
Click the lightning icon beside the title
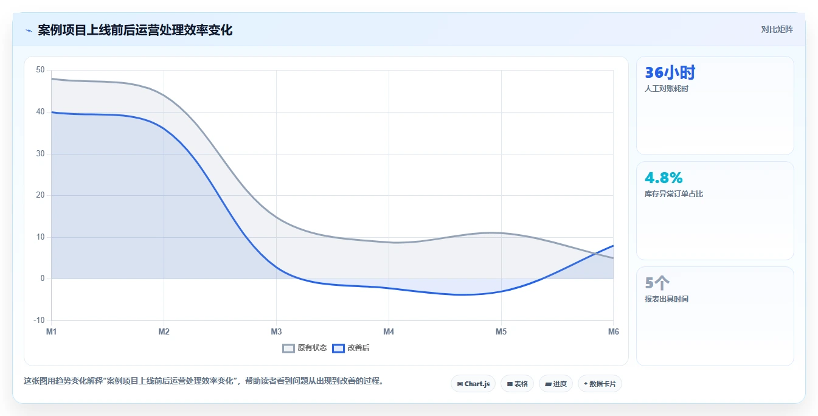pos(29,30)
